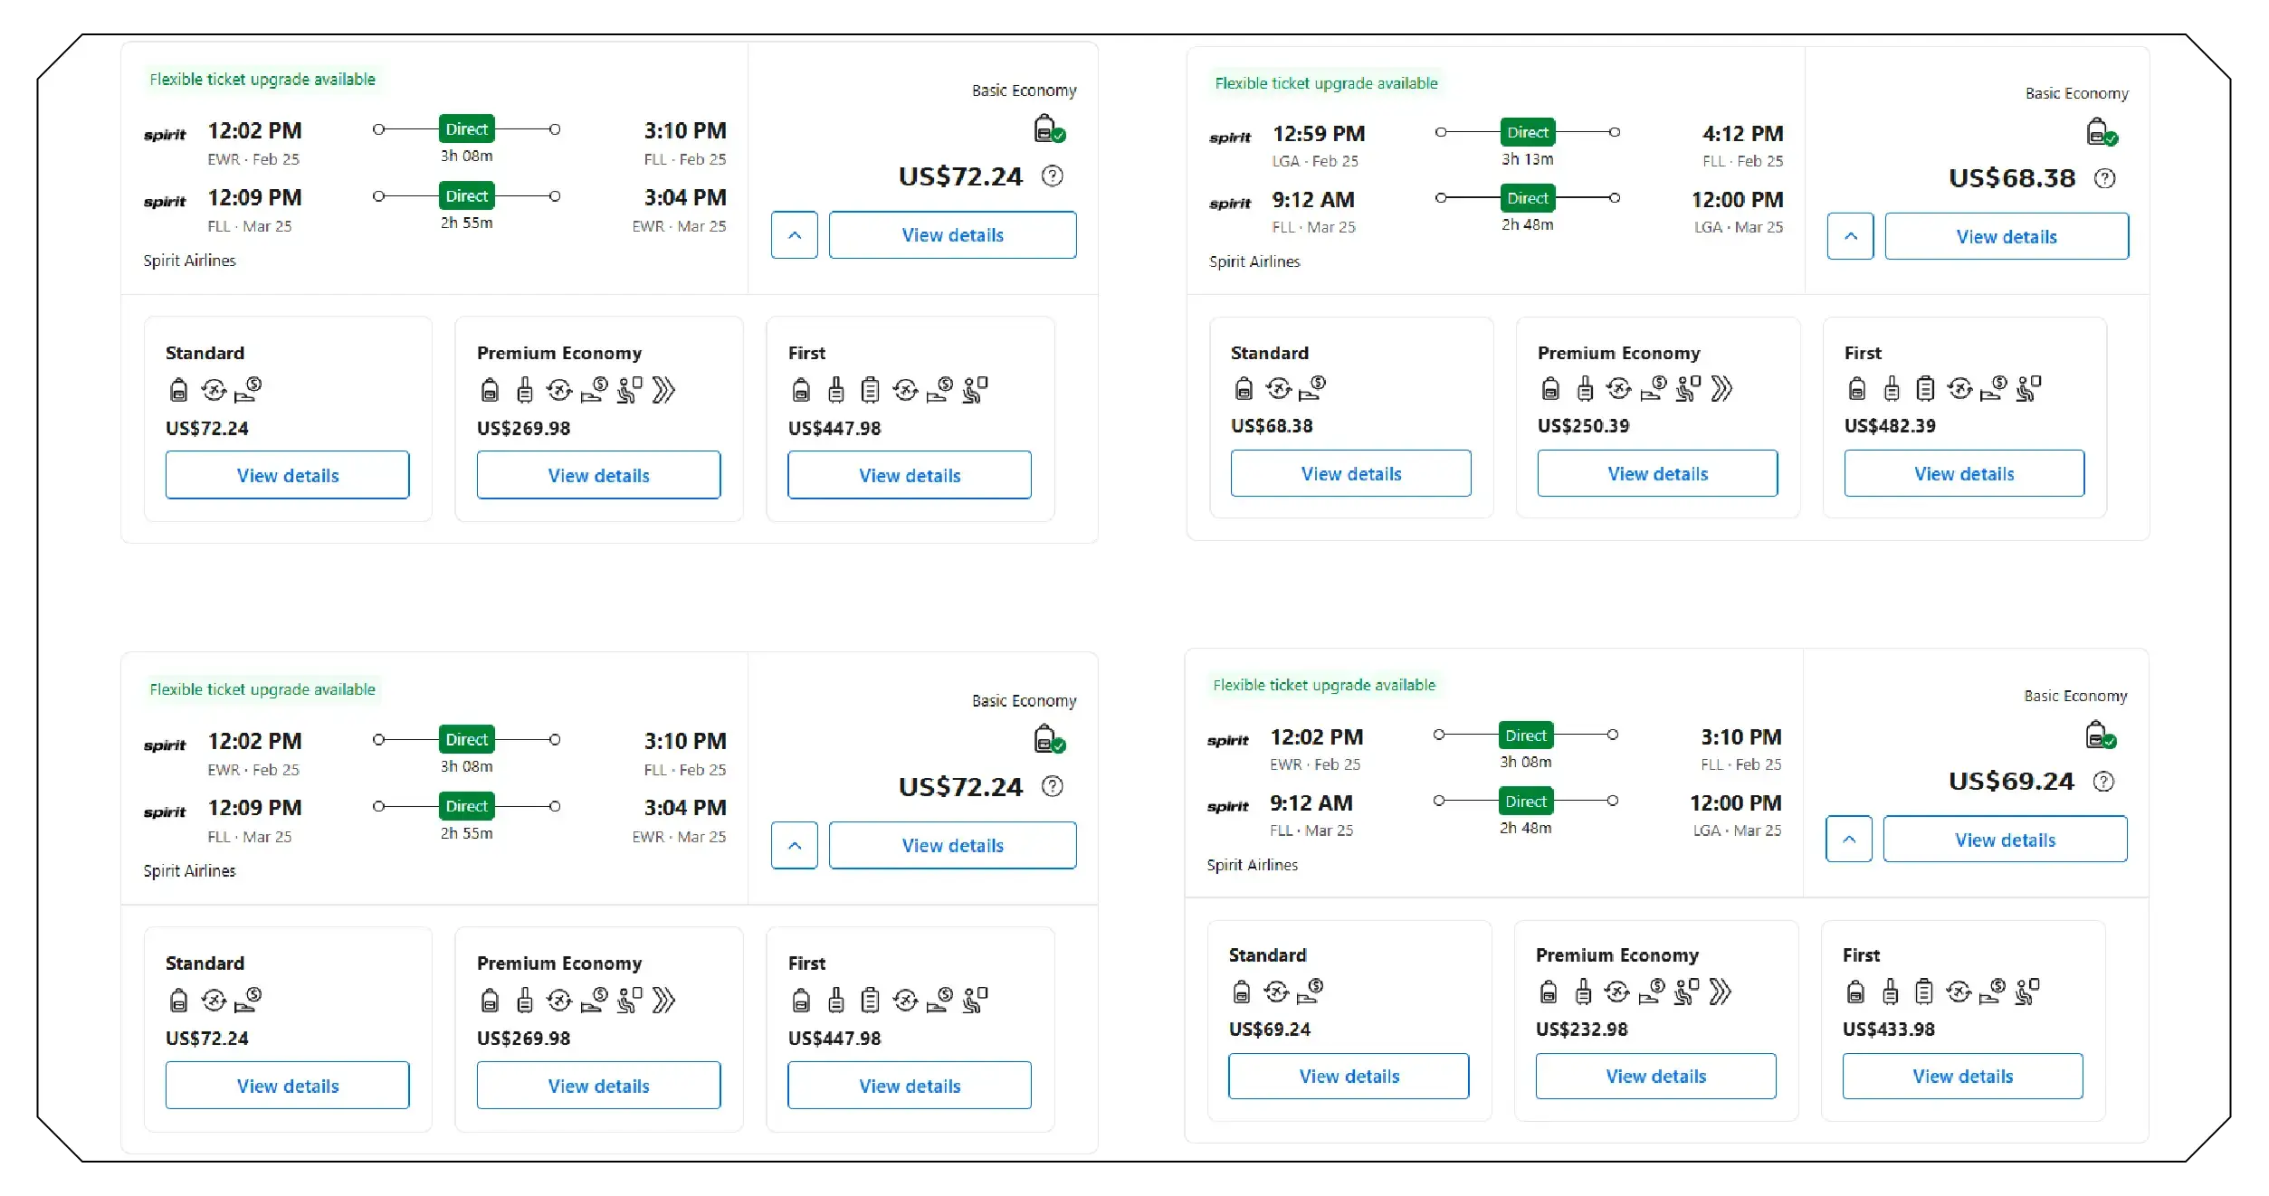Select the personal item backpack icon under Standard
Screen dimensions: 2269x1196
pyautogui.click(x=177, y=390)
